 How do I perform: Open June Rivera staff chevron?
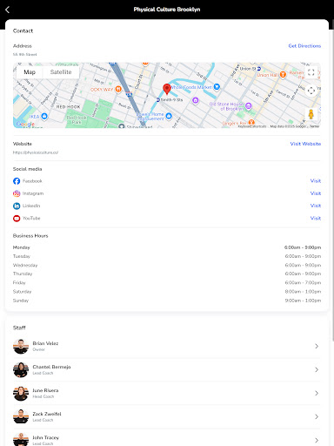pyautogui.click(x=317, y=393)
